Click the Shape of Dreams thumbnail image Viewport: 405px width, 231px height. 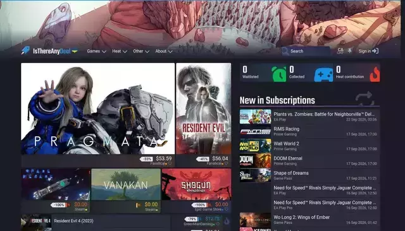(255, 175)
